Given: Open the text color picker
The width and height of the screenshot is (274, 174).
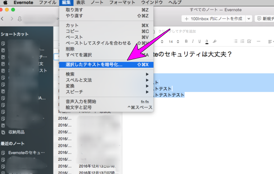Looking at the screenshot, I should (x=207, y=41).
